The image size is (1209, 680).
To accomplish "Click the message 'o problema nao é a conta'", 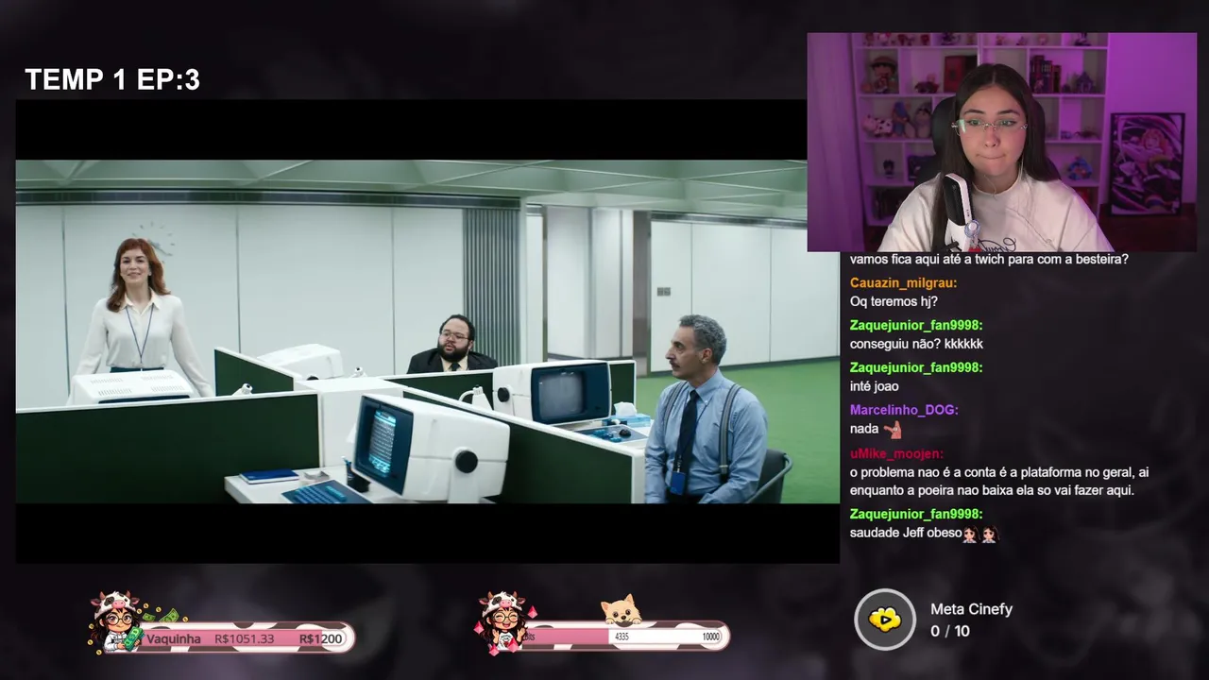I will tap(999, 482).
